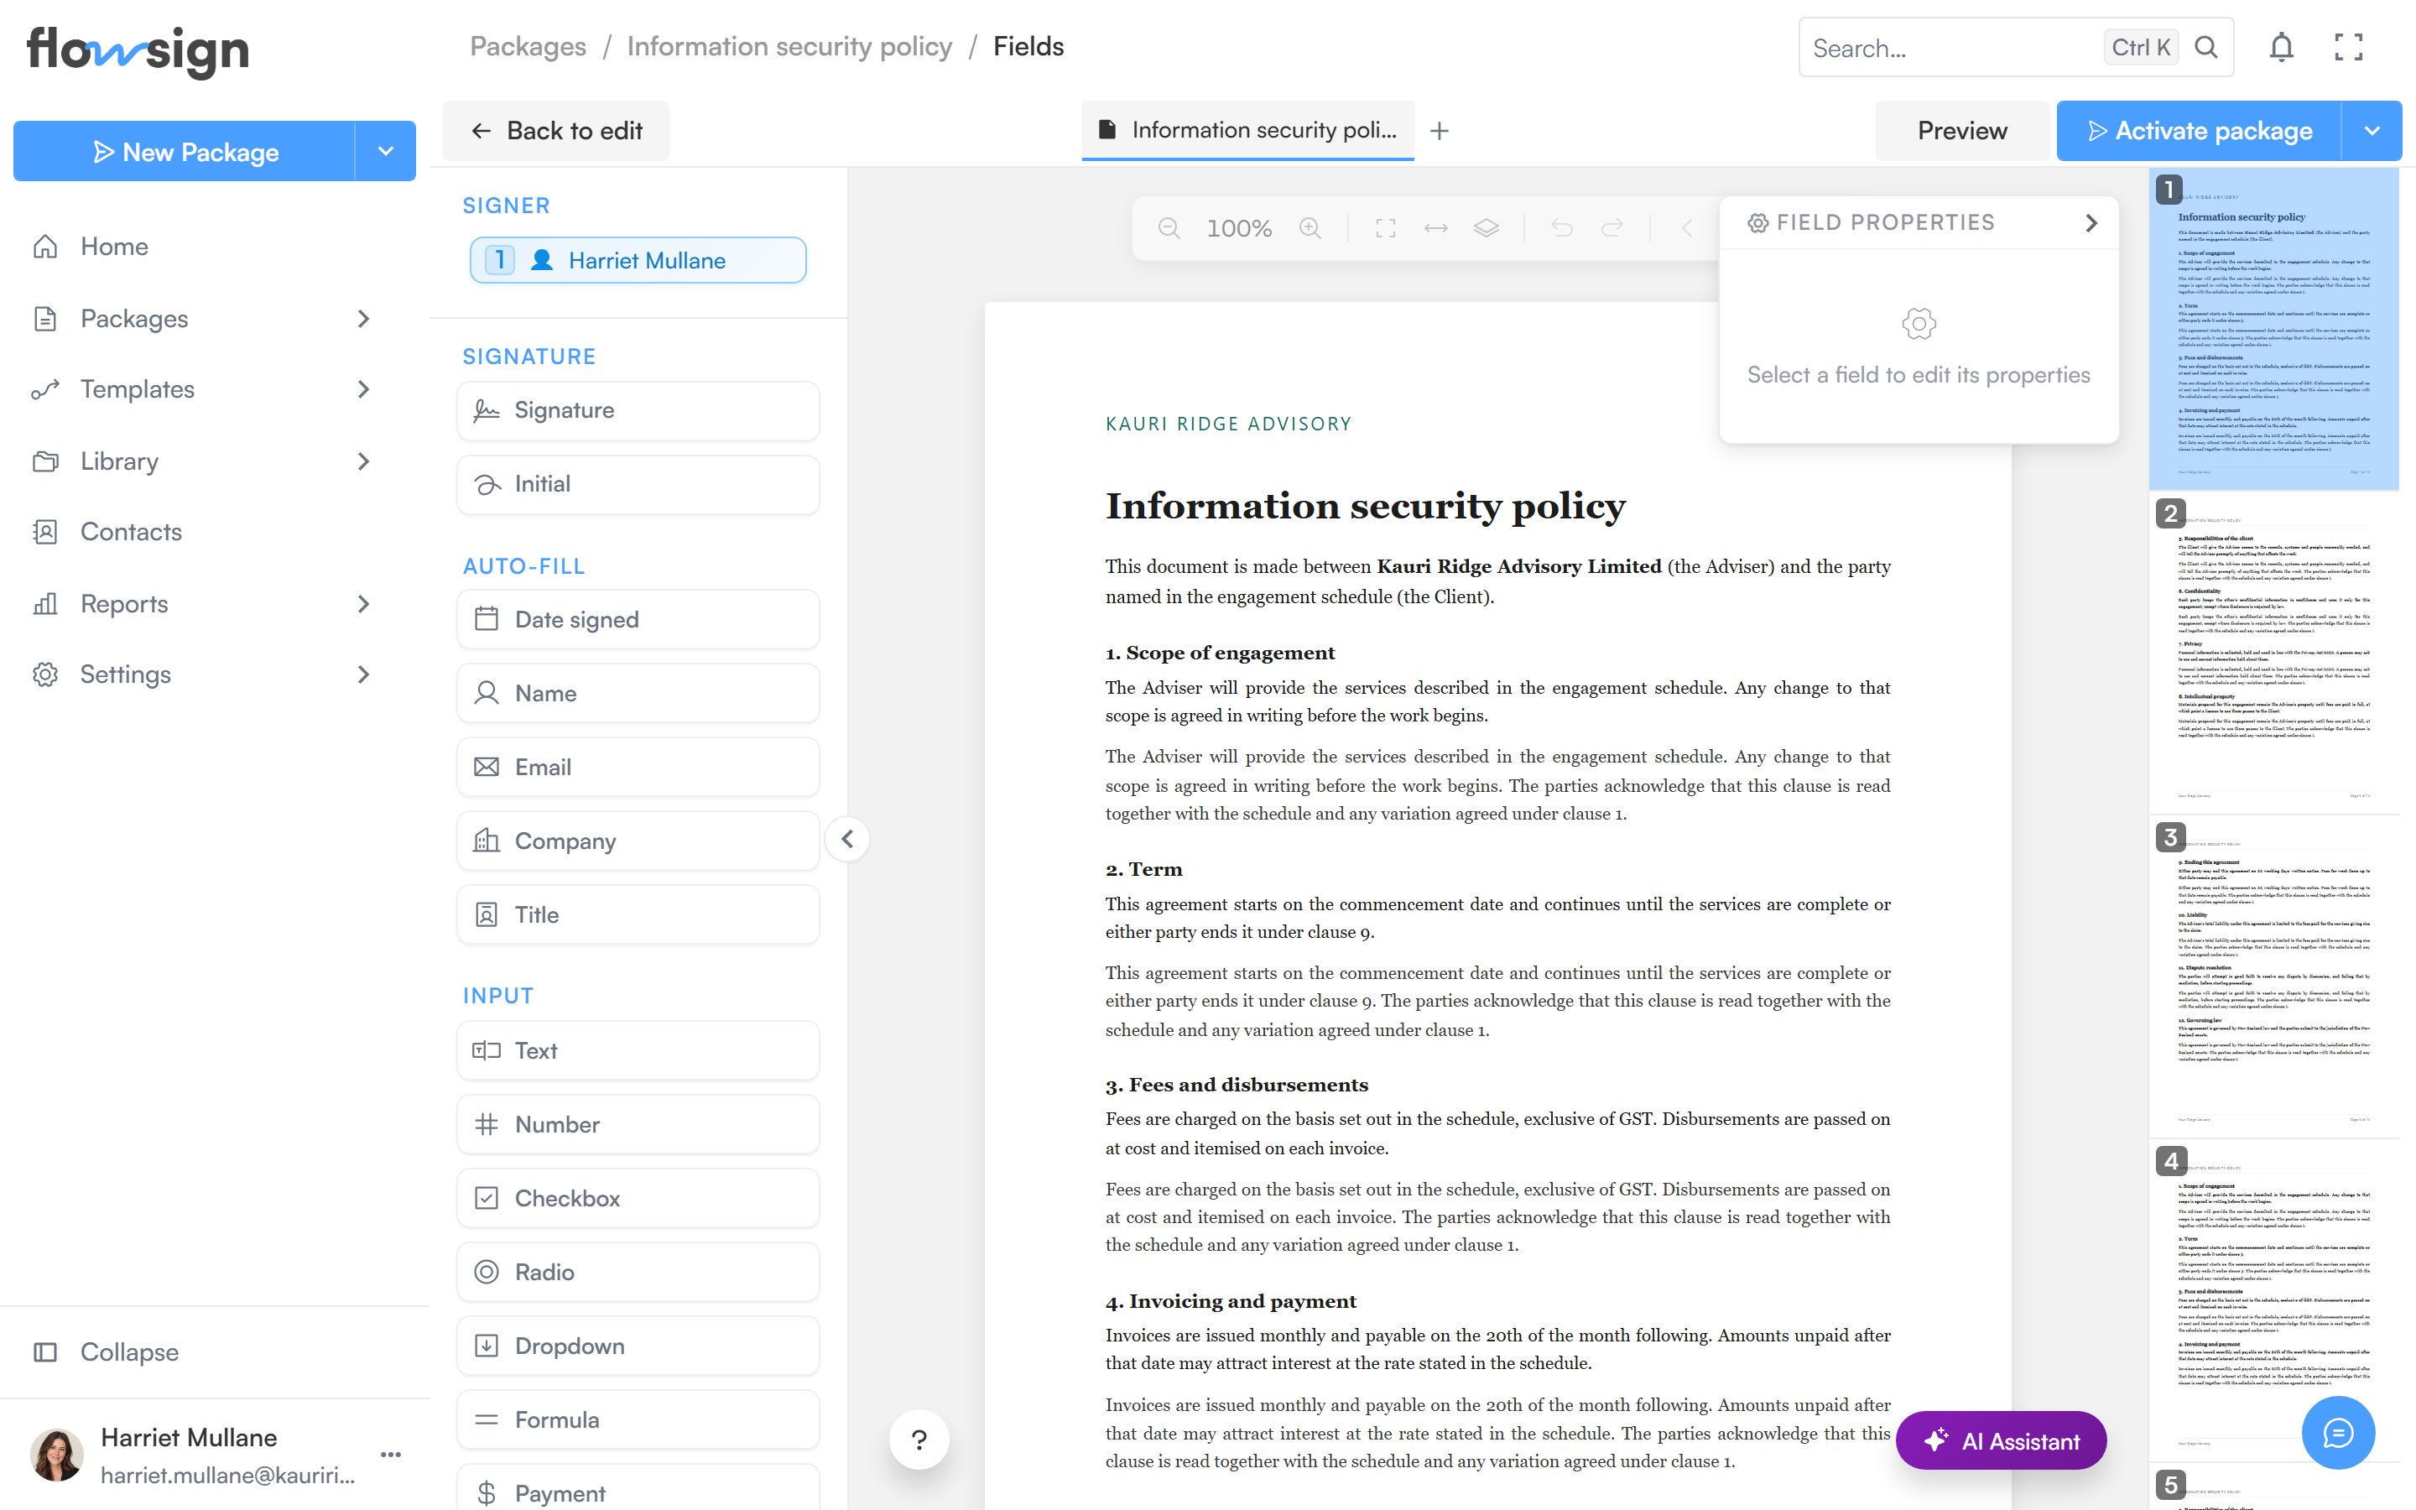Image resolution: width=2416 pixels, height=1510 pixels.
Task: Collapse the left sidebar
Action: pyautogui.click(x=106, y=1352)
